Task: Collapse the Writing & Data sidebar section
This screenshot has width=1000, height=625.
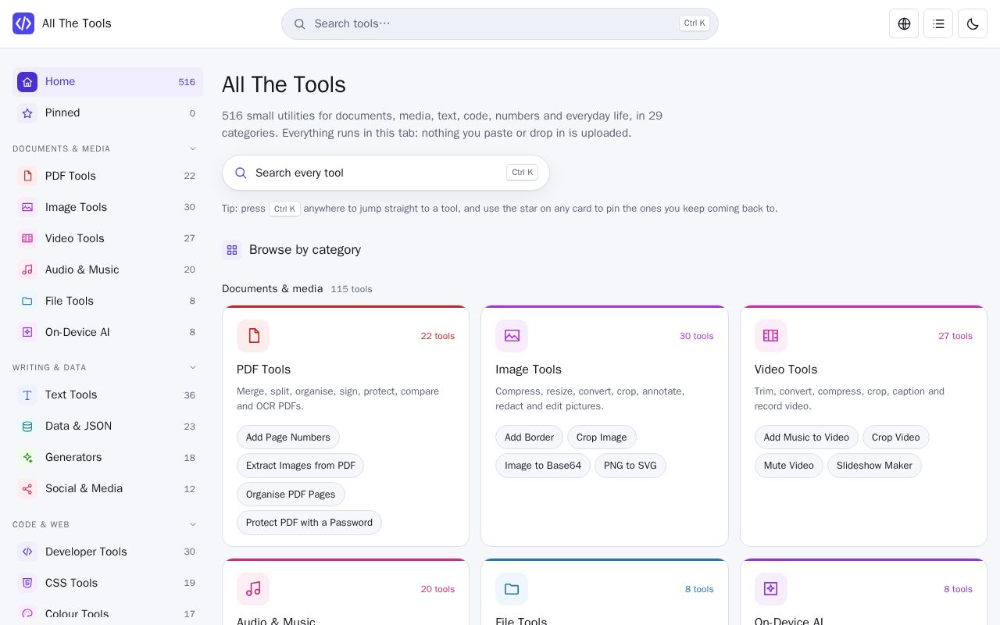Action: (x=193, y=367)
